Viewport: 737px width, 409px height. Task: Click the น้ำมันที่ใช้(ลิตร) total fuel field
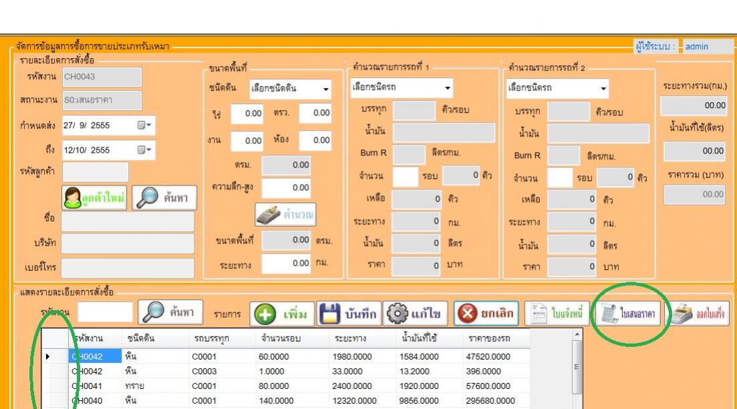coord(695,151)
